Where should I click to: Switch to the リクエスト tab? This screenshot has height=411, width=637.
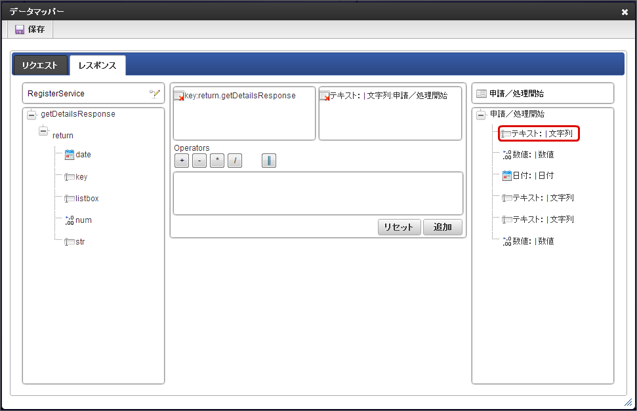click(x=40, y=66)
